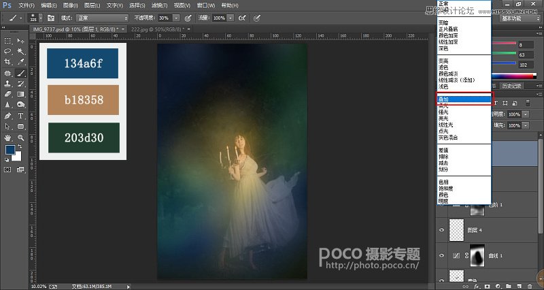Select the History Brush tool
544x290 pixels.
click(x=21, y=84)
